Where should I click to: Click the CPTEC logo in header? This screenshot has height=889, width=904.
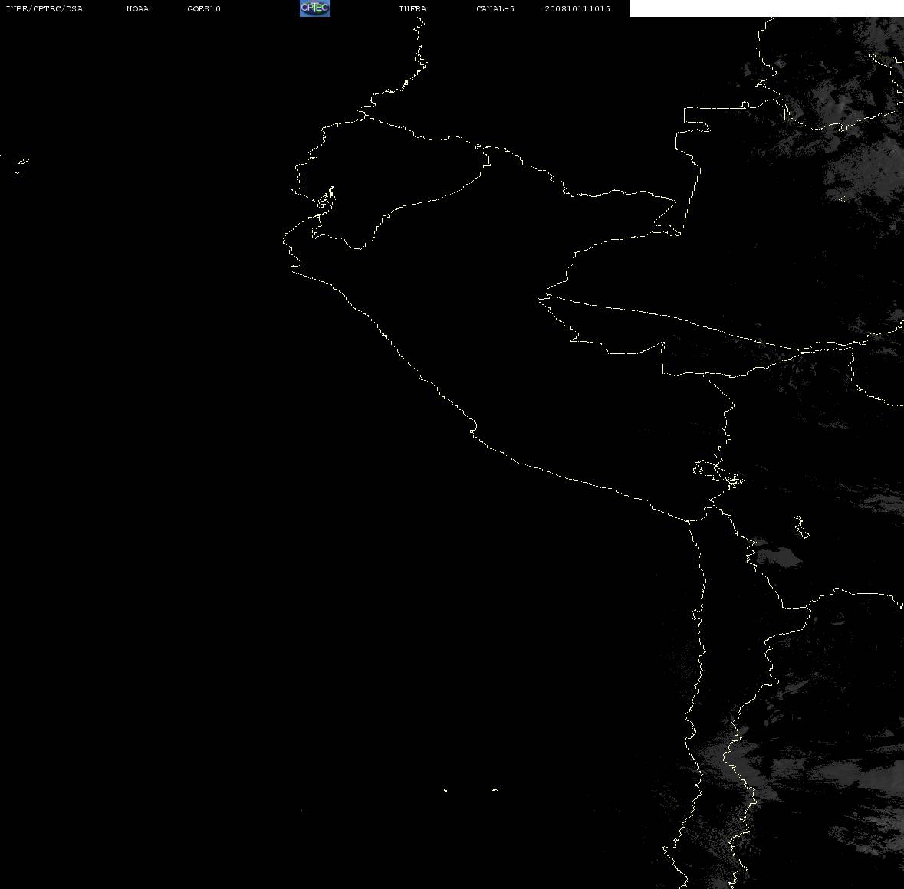315,8
